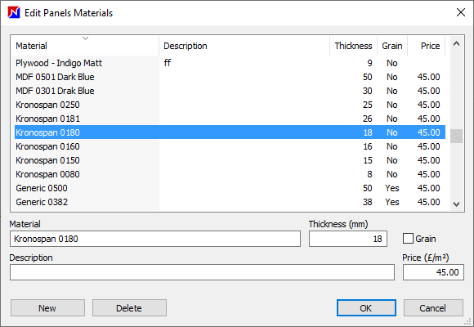This screenshot has width=474, height=327.
Task: Click the Material name input field
Action: pos(155,239)
